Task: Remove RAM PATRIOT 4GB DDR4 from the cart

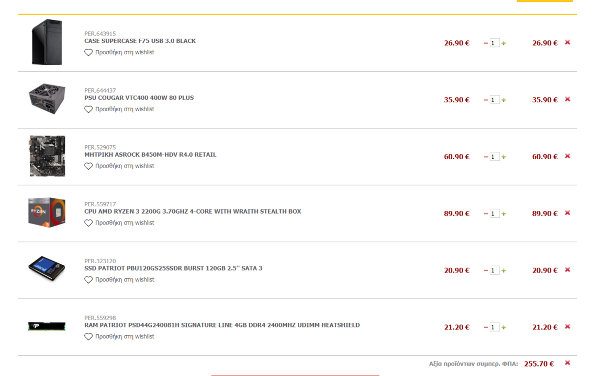Action: click(567, 327)
